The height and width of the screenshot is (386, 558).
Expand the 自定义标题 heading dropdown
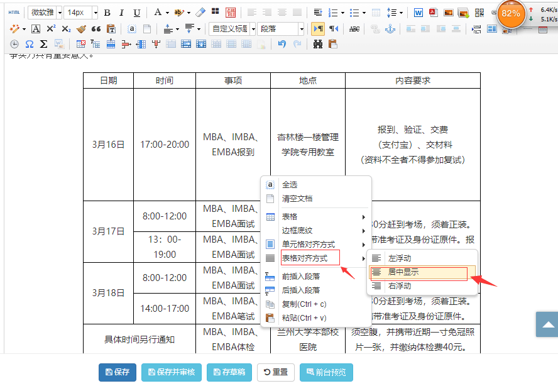(253, 29)
